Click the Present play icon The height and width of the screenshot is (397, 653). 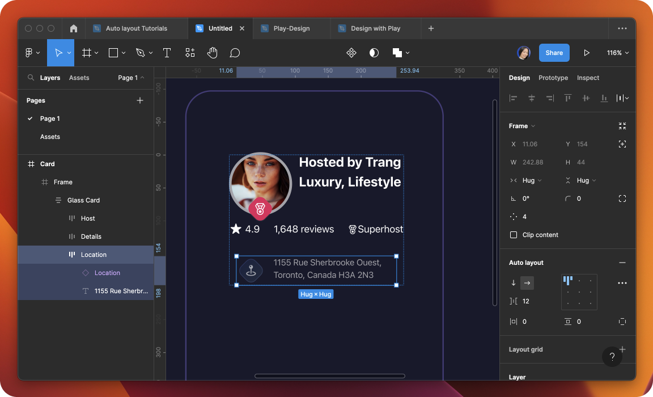point(587,53)
